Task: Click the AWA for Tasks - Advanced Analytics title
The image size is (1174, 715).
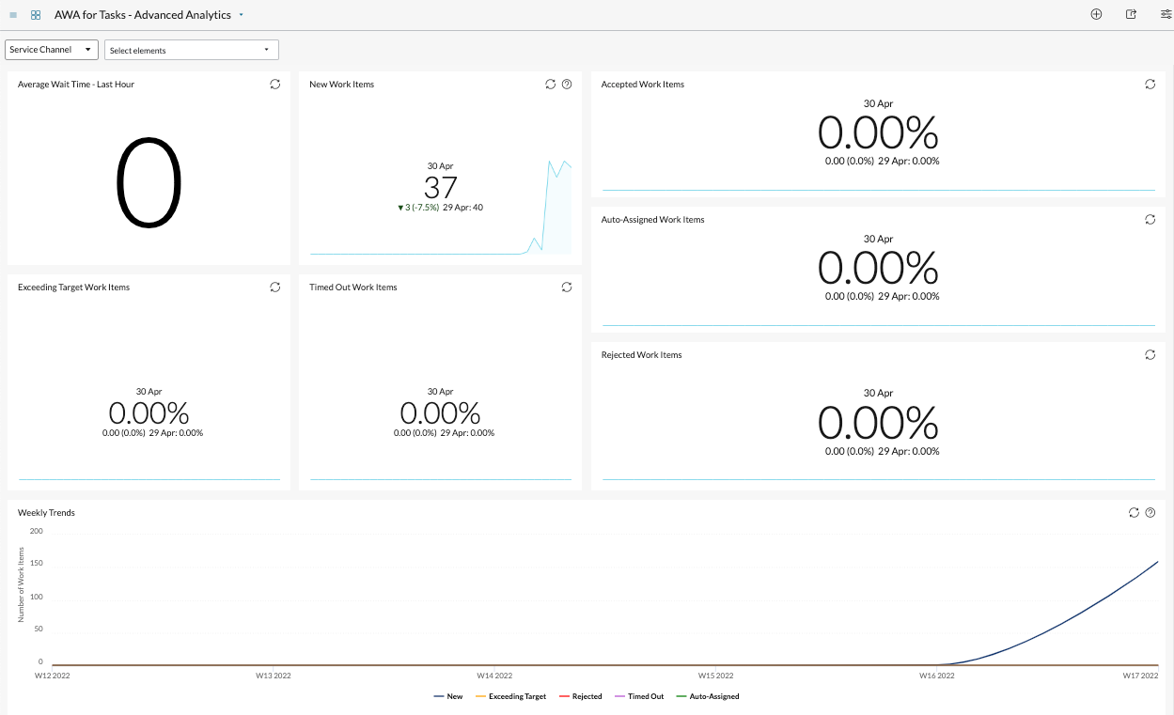Action: (x=143, y=15)
